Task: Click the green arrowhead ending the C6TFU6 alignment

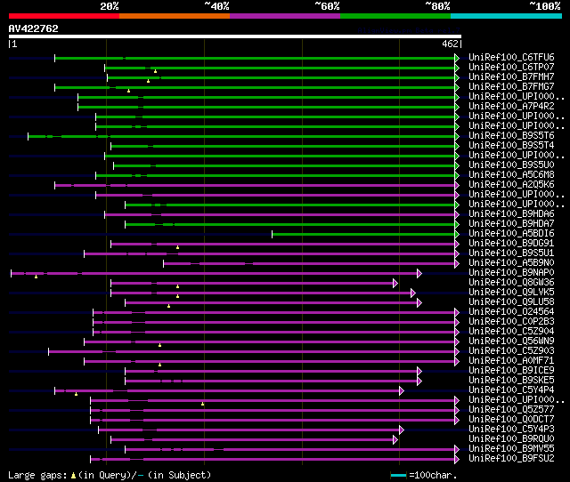Action: coord(457,58)
